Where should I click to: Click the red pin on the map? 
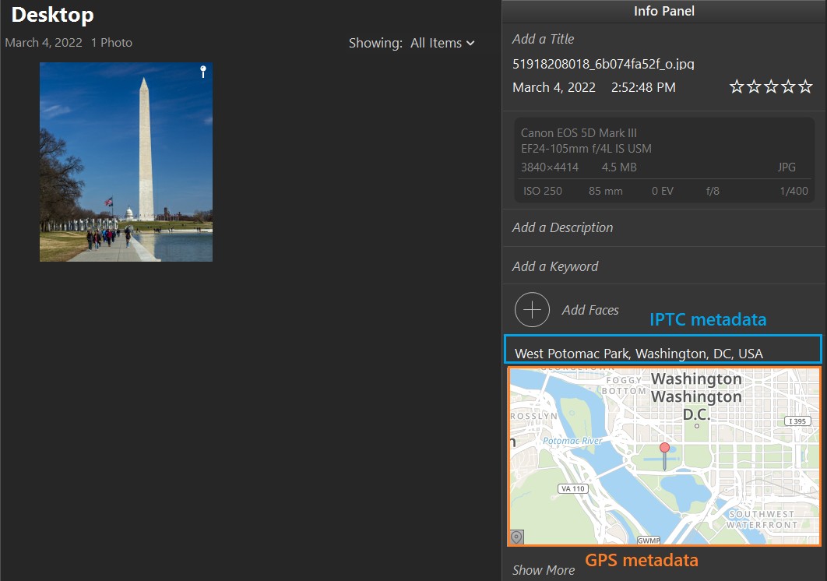point(664,456)
